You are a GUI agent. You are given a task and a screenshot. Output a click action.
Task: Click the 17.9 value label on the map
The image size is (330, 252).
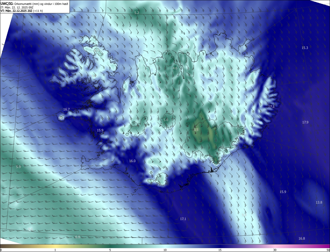(305, 122)
